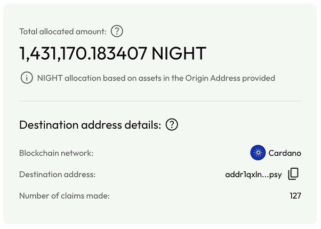
Task: Click the "Destination address:" label
Action: tap(58, 175)
